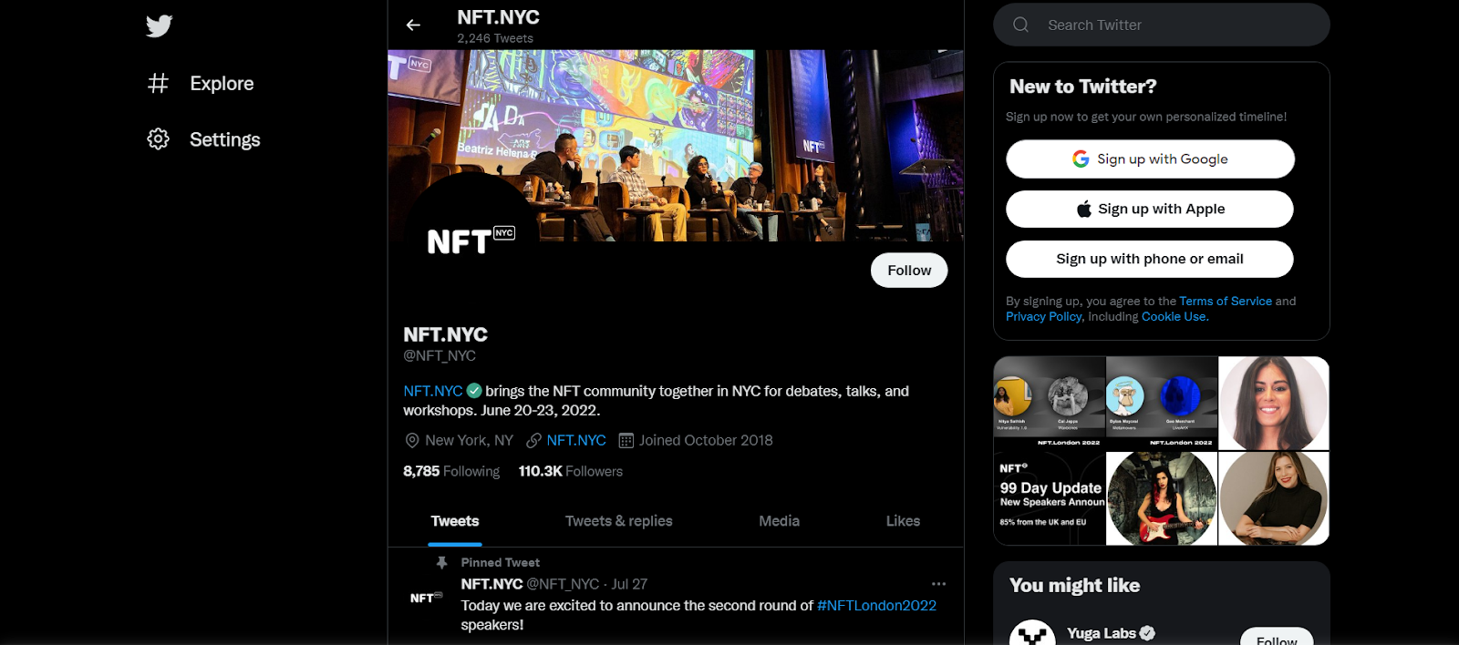Open pinned tweet's three-dot menu
The image size is (1459, 645).
click(938, 584)
